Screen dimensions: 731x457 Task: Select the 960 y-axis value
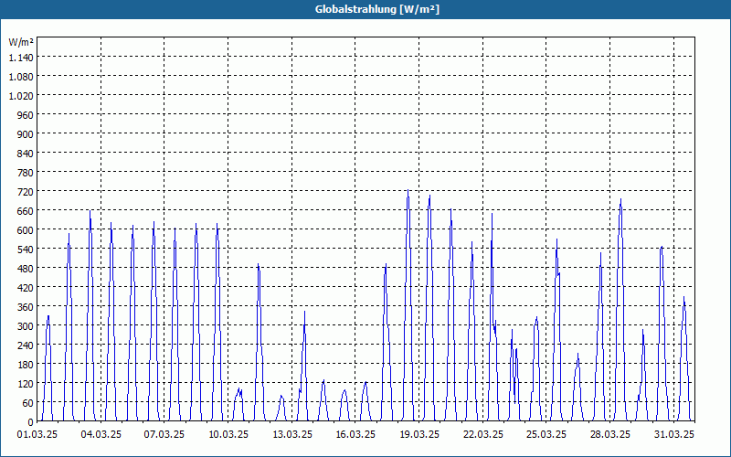point(26,115)
